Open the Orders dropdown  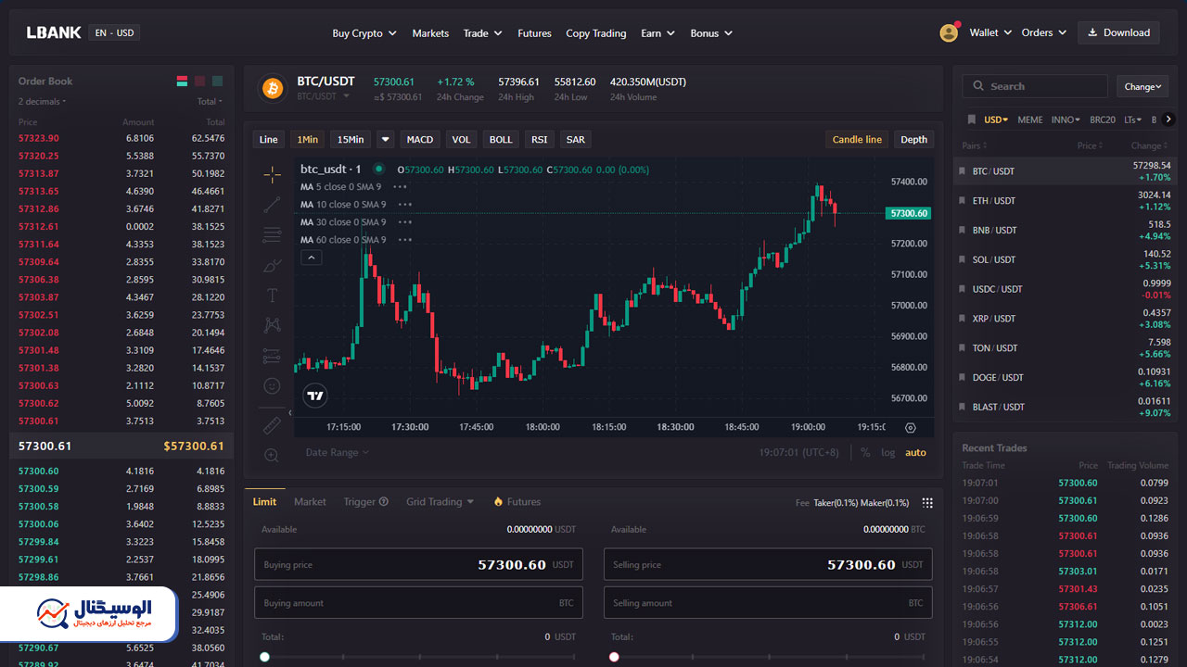click(1044, 32)
